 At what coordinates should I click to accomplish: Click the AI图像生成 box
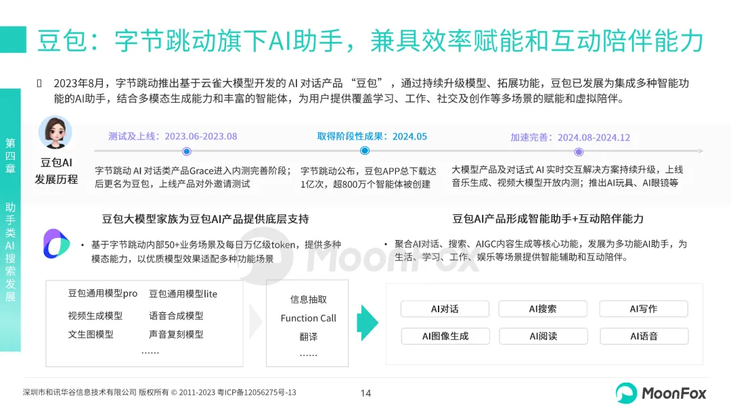[445, 336]
